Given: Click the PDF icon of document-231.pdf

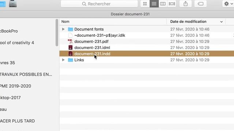Looking at the screenshot, I should tap(70, 41).
